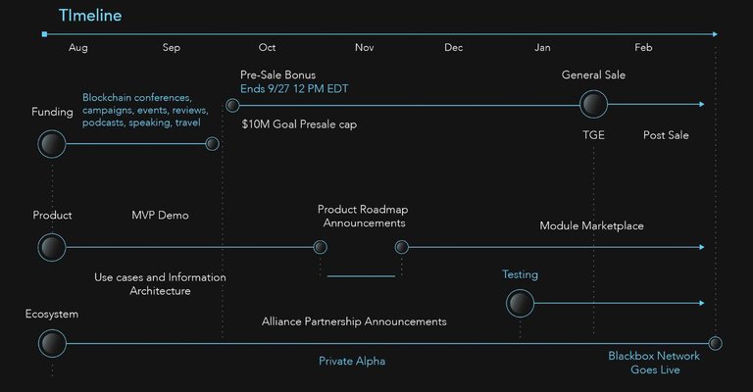Click the Alliance Partnership Announcements label

click(354, 321)
